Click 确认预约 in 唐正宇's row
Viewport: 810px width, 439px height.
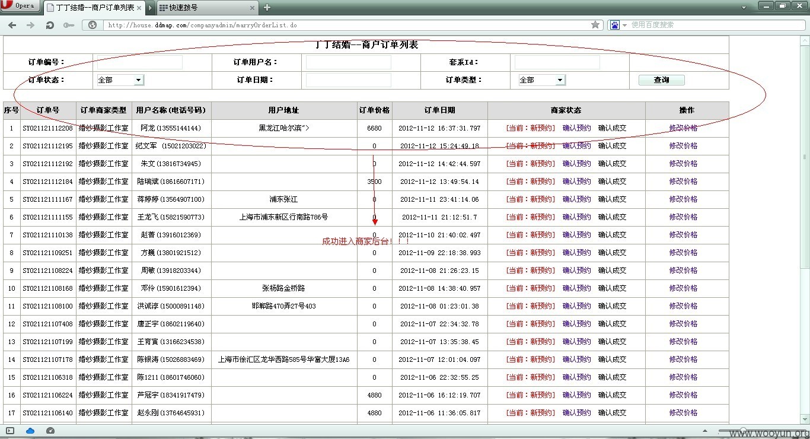(x=576, y=324)
